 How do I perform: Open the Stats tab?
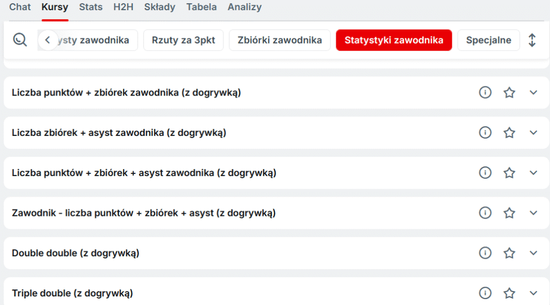(x=91, y=7)
